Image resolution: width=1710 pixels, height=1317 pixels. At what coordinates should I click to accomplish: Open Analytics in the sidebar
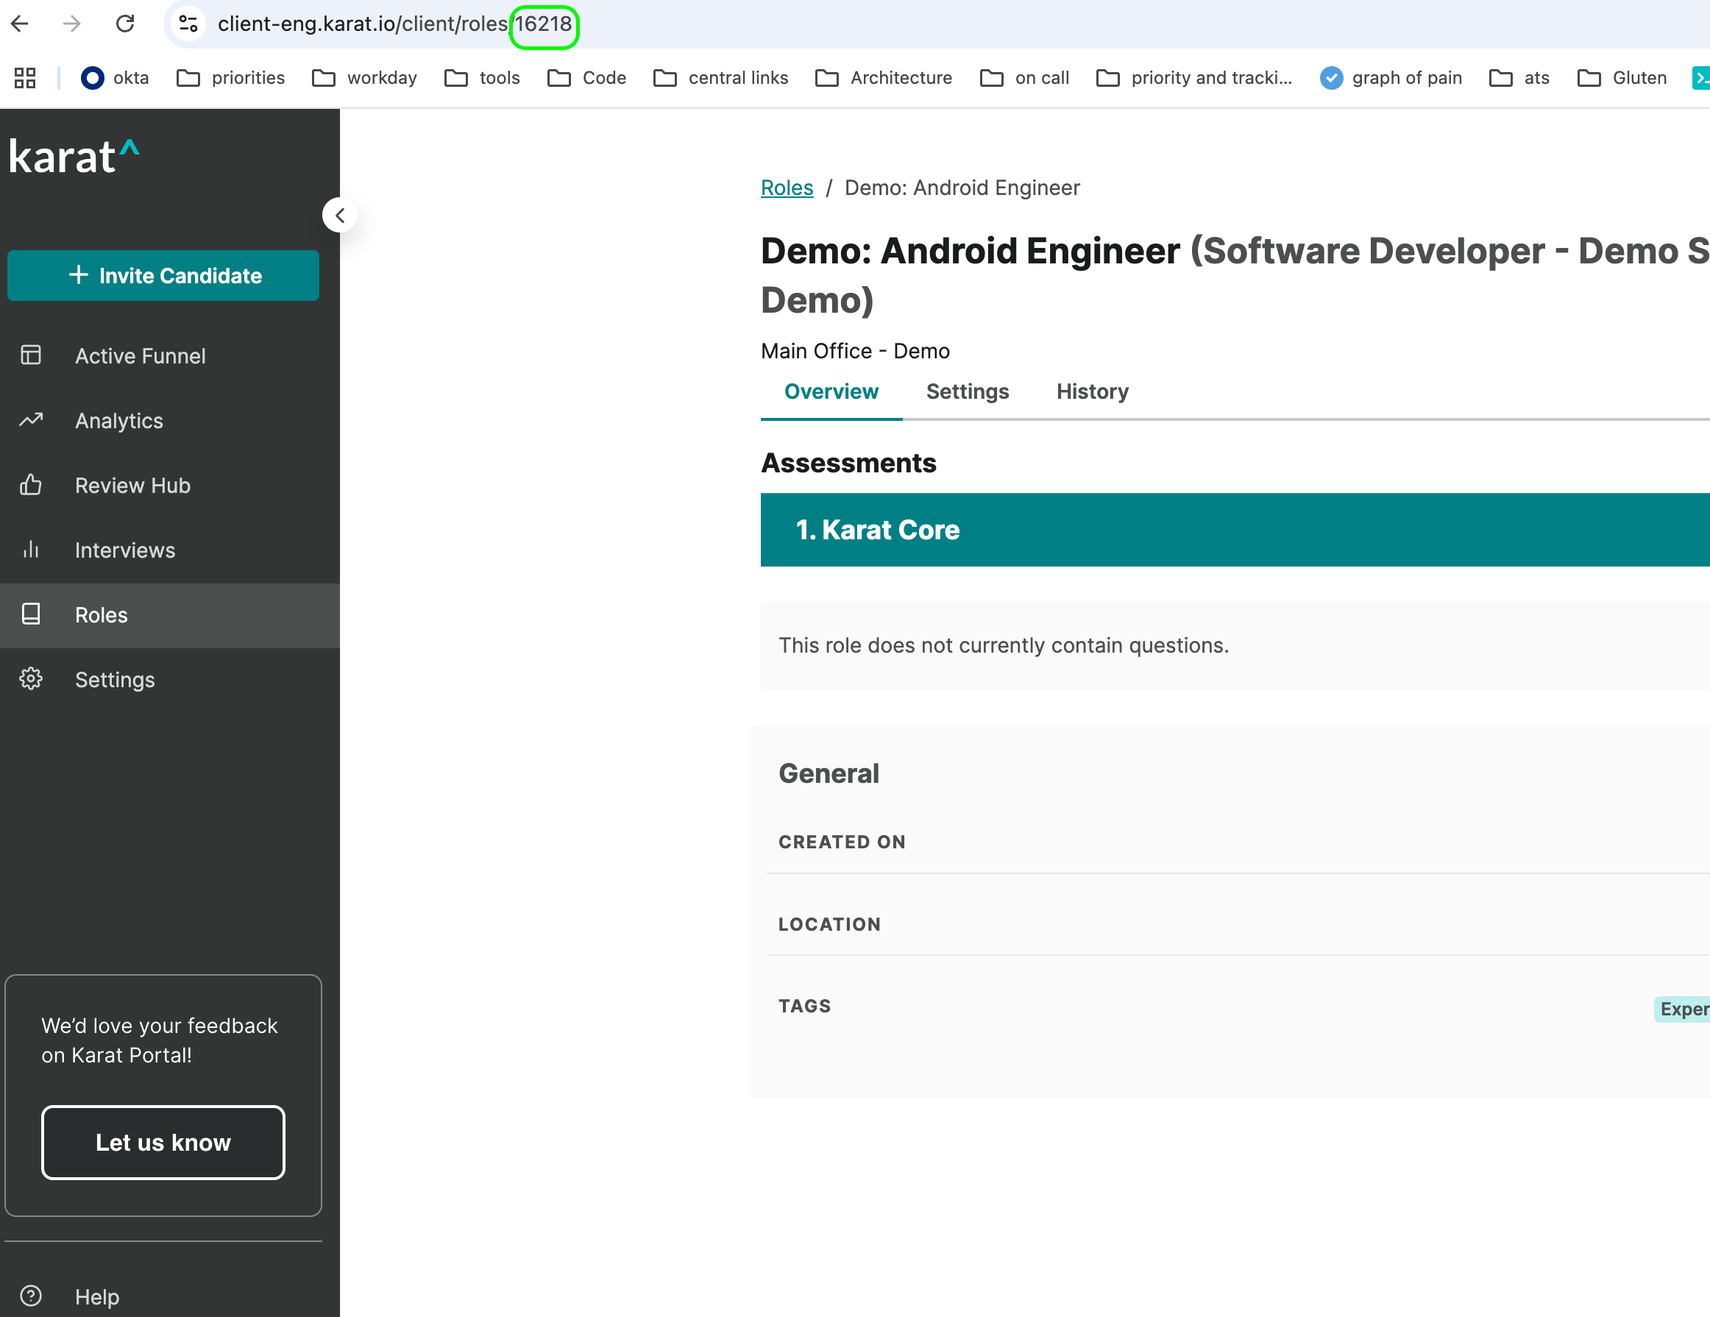tap(170, 420)
